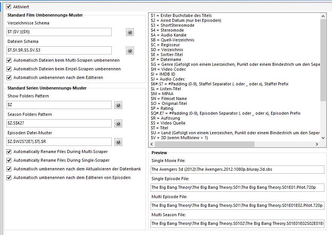
Task: Select the '$M = MPAA' line
Action: pyautogui.click(x=162, y=94)
